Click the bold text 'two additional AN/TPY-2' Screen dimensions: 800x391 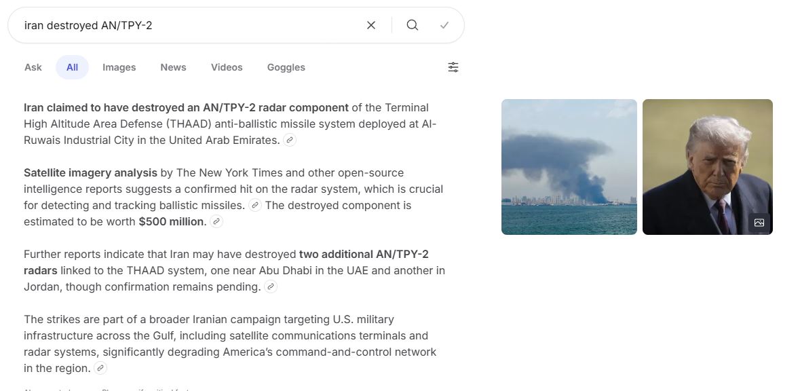(364, 254)
